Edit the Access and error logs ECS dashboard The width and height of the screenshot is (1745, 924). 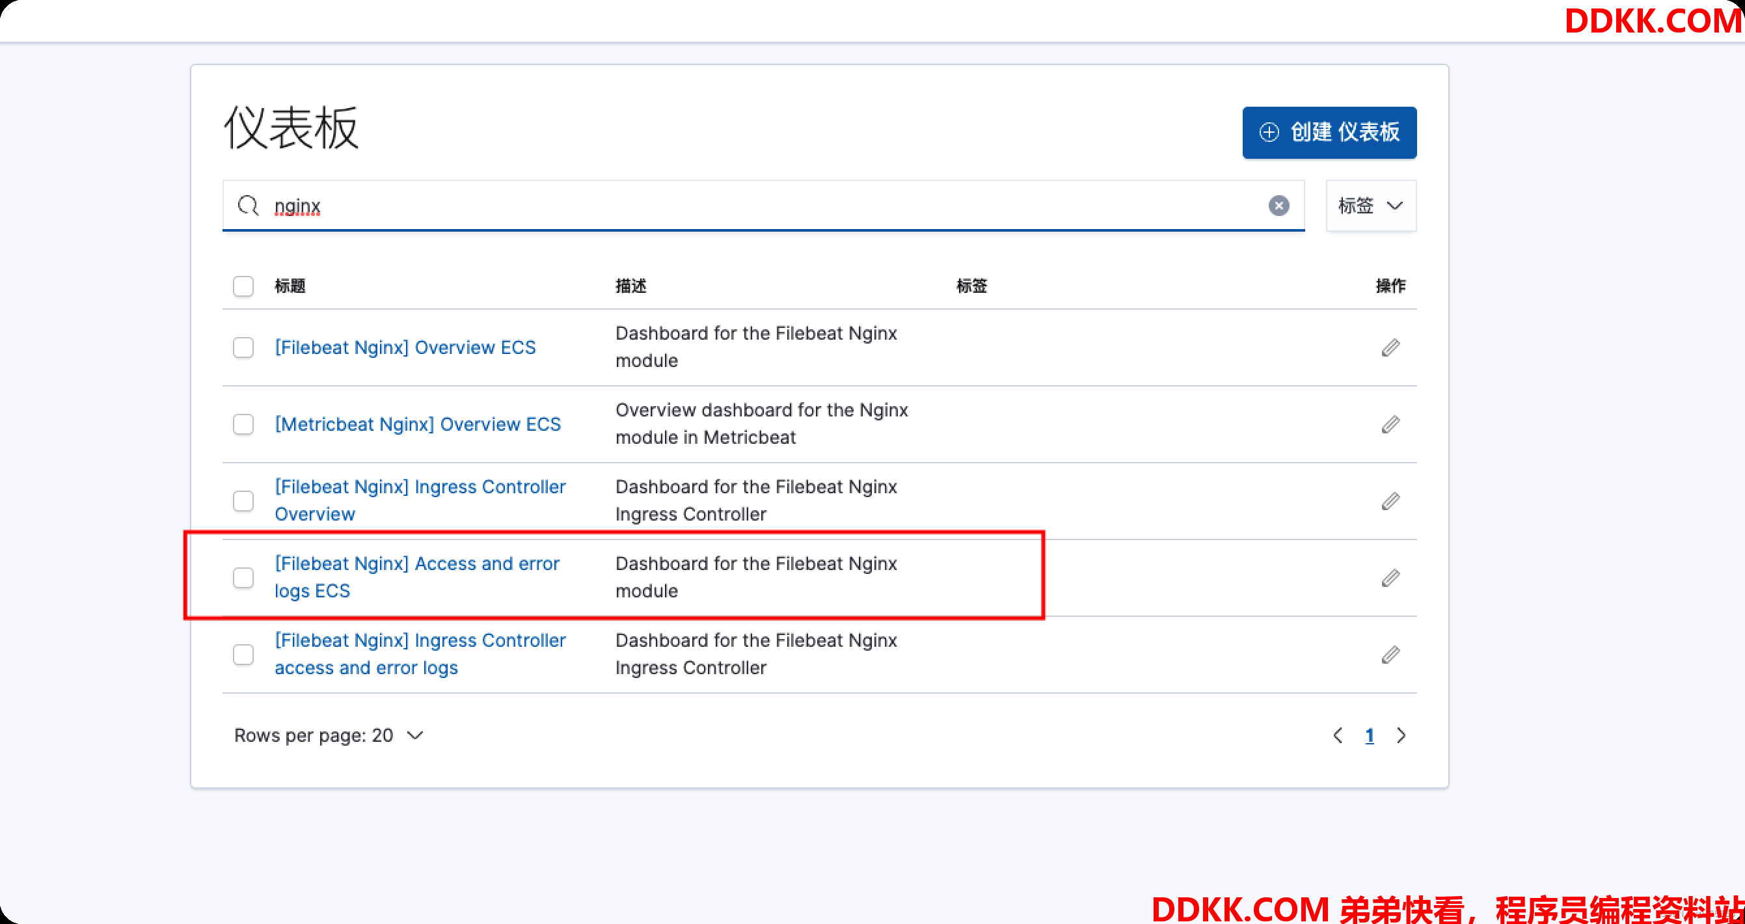(x=1390, y=578)
